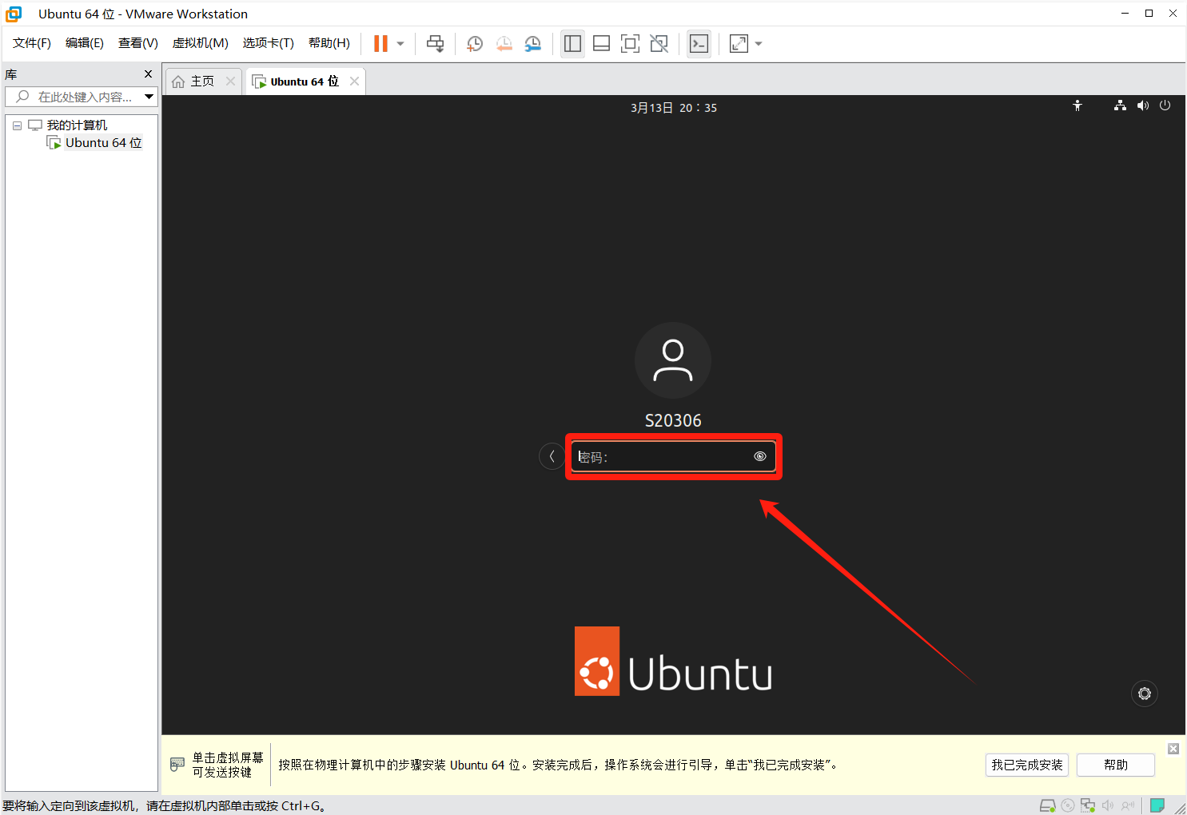
Task: Click the hard disk status icon
Action: [1047, 805]
